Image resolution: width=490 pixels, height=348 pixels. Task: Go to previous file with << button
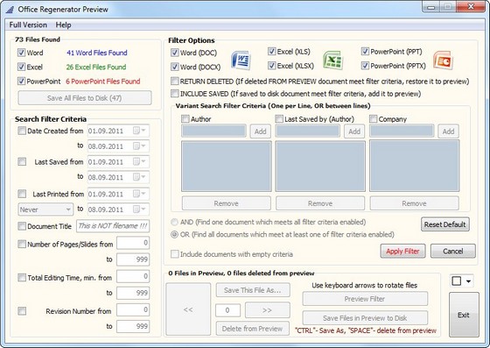pos(188,309)
